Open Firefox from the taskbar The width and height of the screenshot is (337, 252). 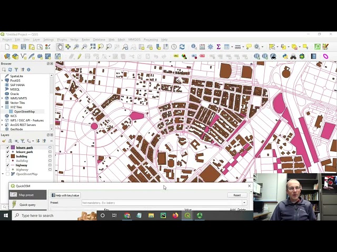coord(175,216)
